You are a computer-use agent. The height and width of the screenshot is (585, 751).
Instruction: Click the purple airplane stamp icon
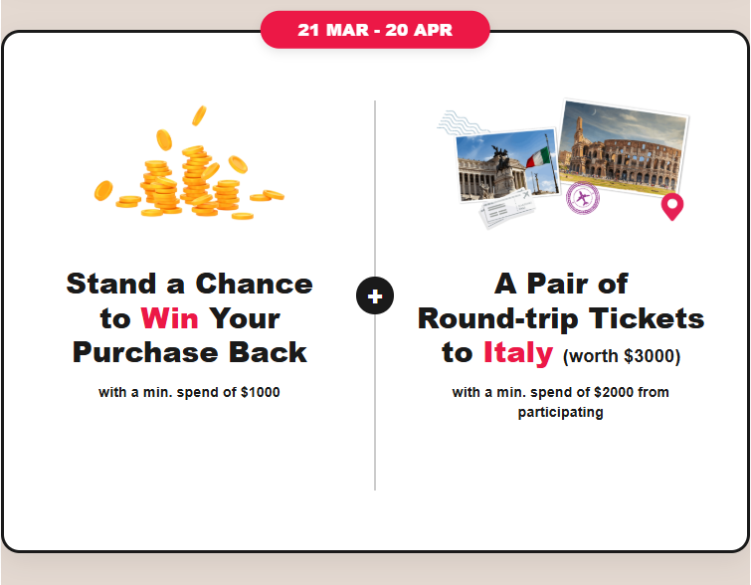coord(582,198)
